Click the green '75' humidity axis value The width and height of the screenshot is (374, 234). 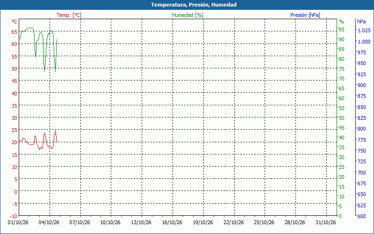coord(342,69)
